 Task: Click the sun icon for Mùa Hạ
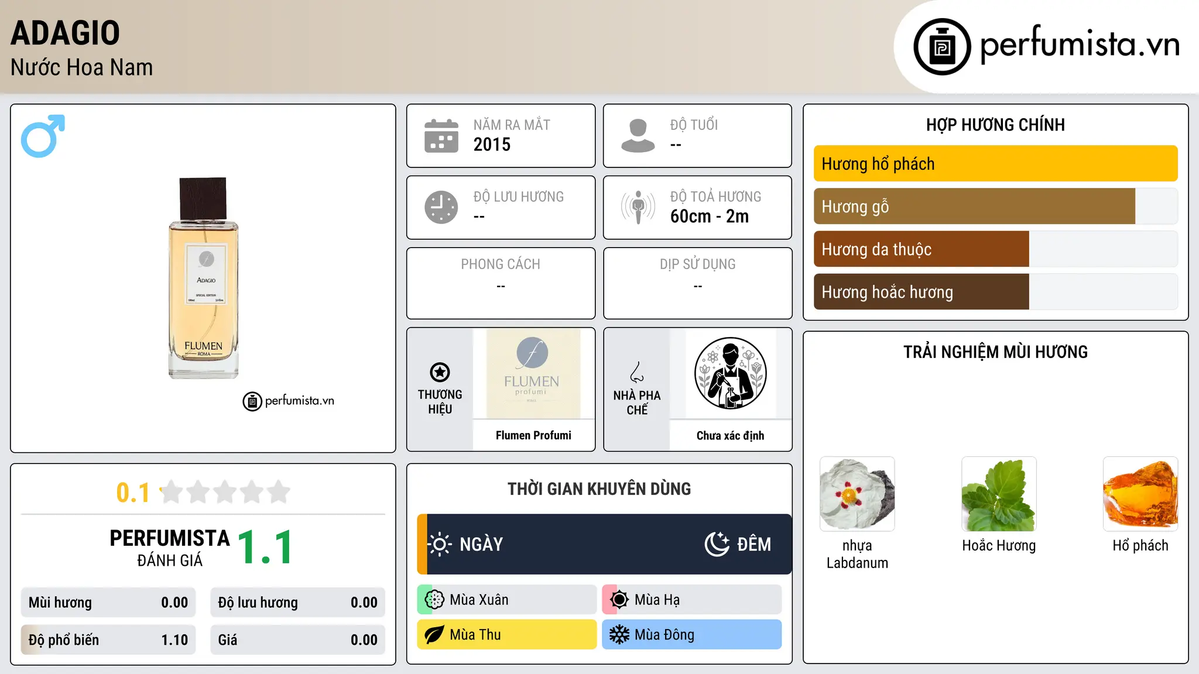point(619,600)
